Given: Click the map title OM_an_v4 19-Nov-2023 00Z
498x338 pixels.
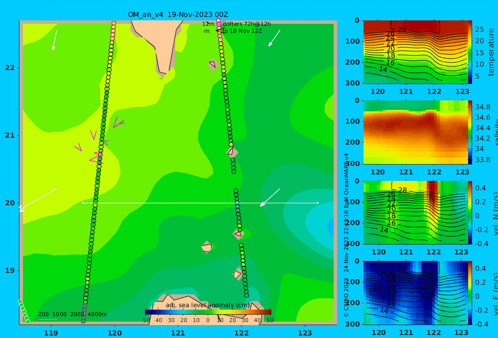Looking at the screenshot, I should 178,14.
